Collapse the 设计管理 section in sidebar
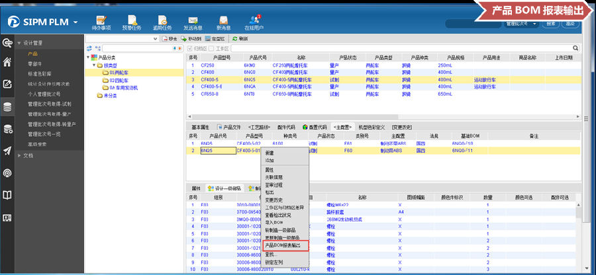Viewport: 596px width, 275px height. 19,43
